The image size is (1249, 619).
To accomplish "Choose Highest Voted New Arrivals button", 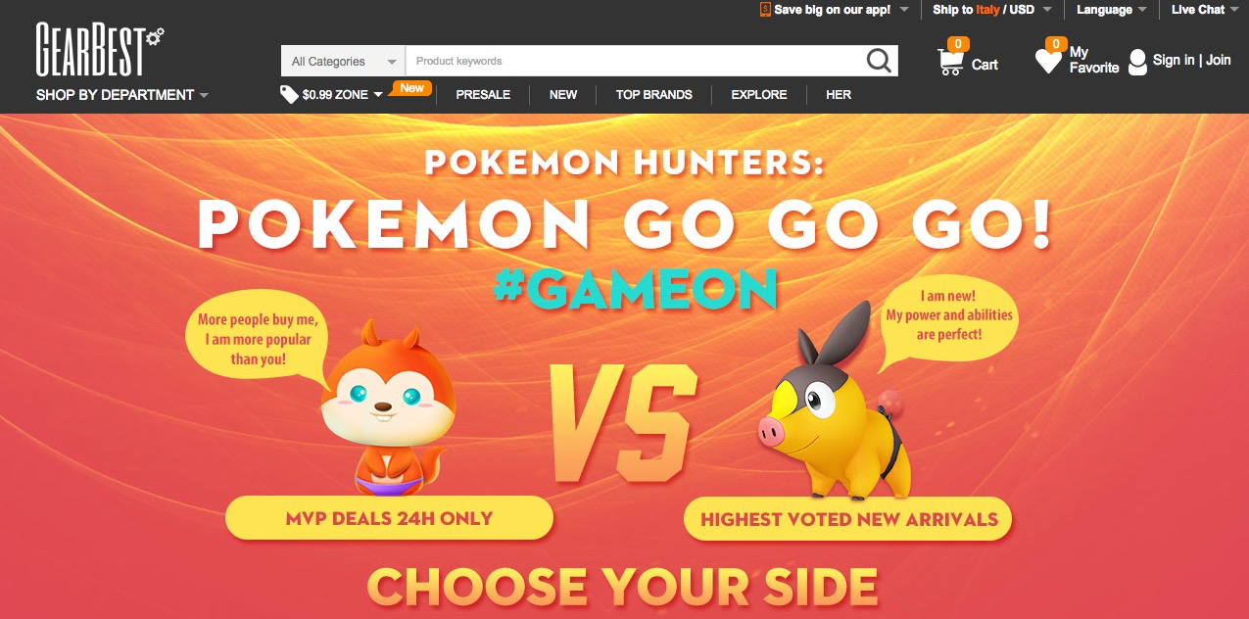I will point(847,519).
